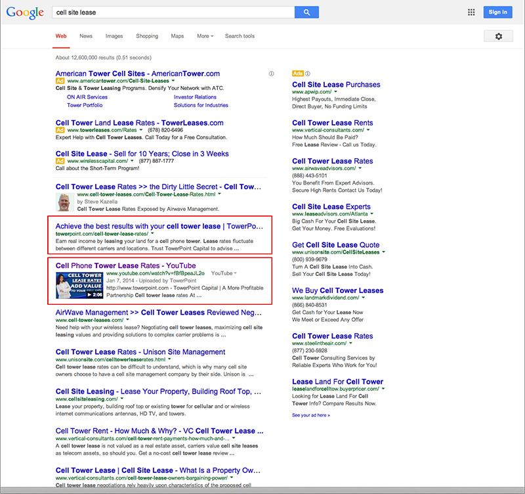Open Achieve the best results TowerPoint result
The image size is (525, 494).
(x=159, y=226)
